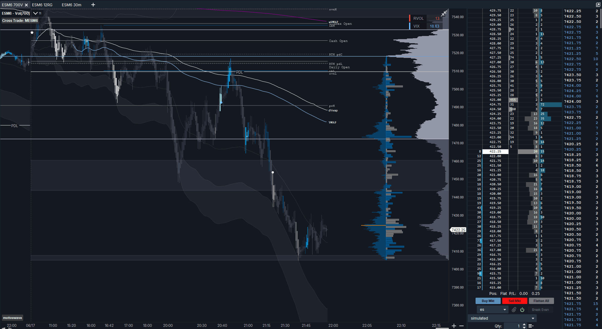Decrease order quantity with down arrow
602x329 pixels.
(524, 327)
